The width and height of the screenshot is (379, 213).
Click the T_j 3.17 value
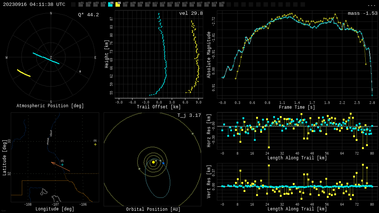click(x=189, y=115)
